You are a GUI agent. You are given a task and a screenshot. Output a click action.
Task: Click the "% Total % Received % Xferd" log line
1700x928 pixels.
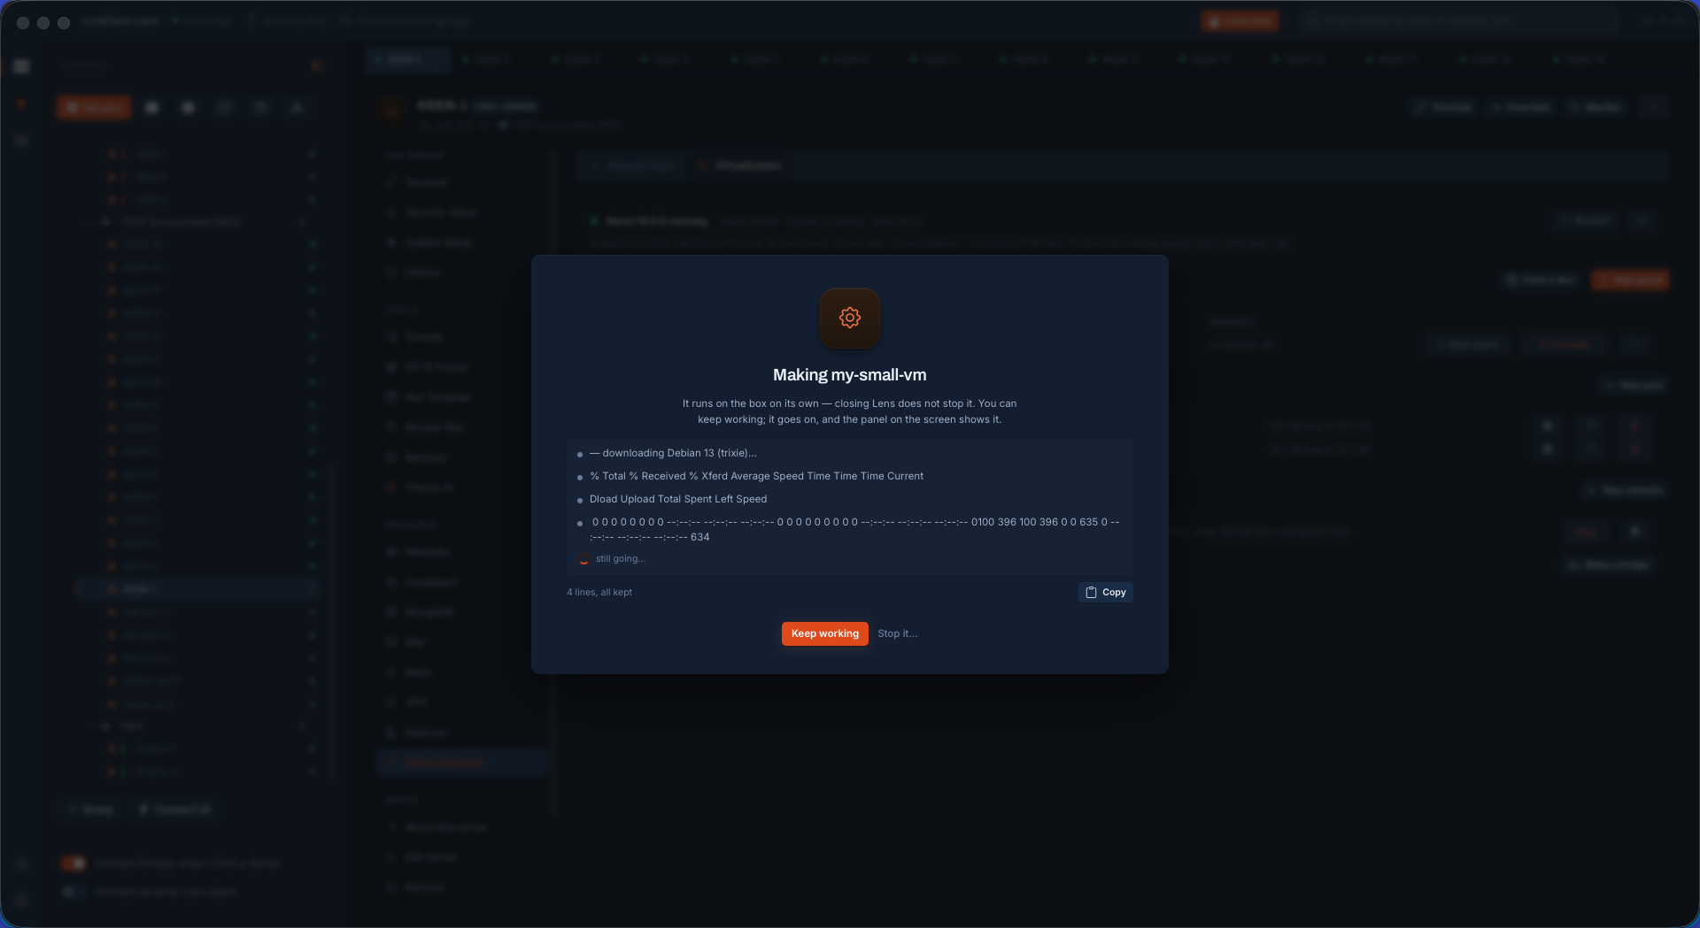click(x=756, y=476)
